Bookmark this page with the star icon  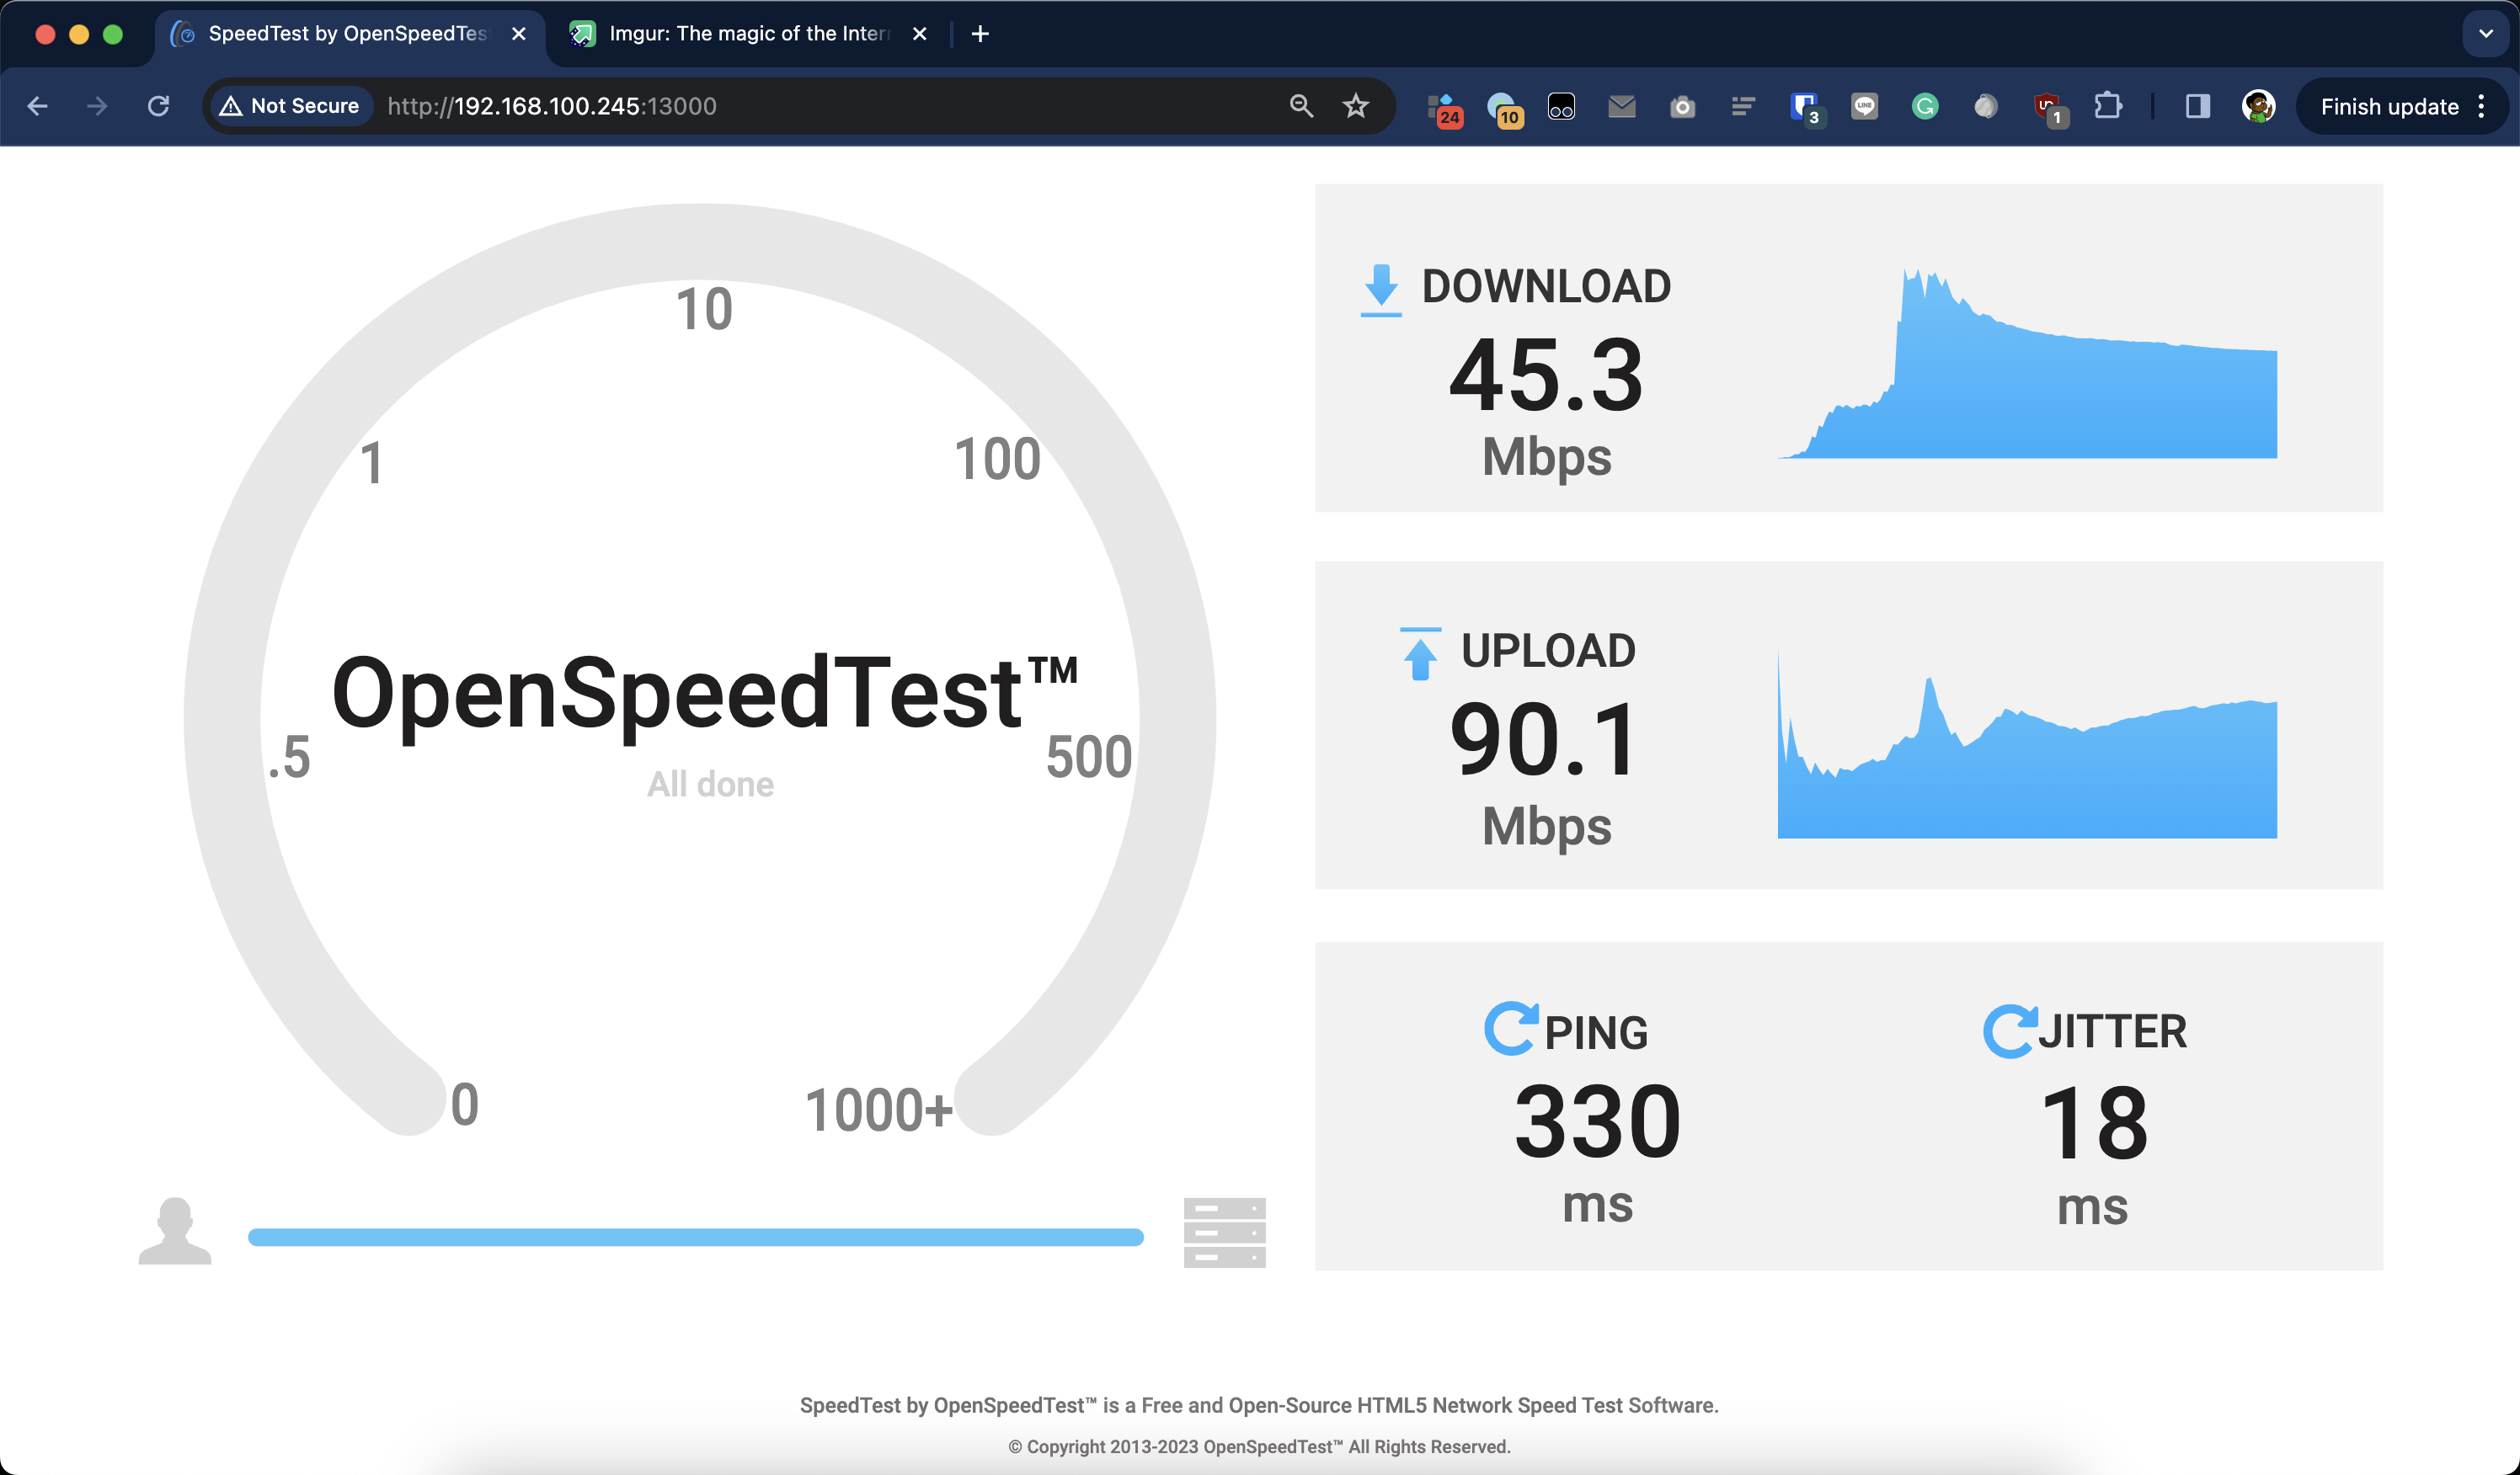coord(1356,106)
